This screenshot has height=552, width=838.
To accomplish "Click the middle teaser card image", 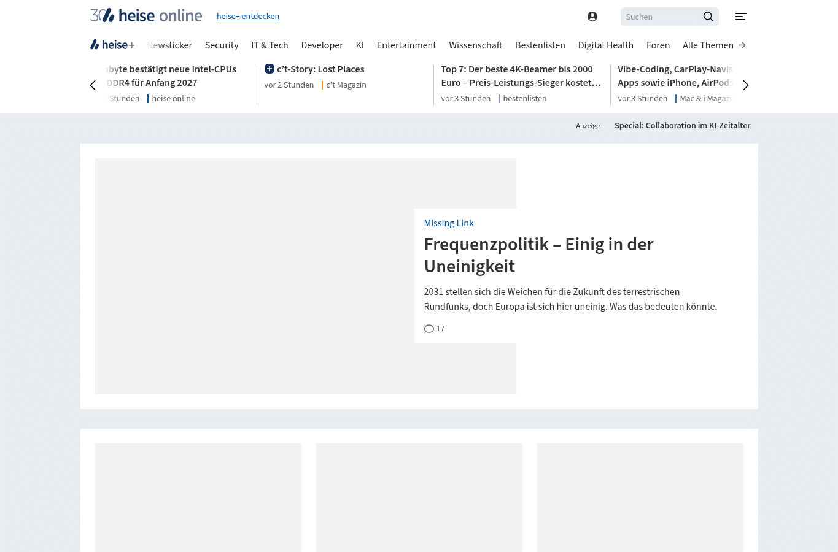I will point(419,497).
